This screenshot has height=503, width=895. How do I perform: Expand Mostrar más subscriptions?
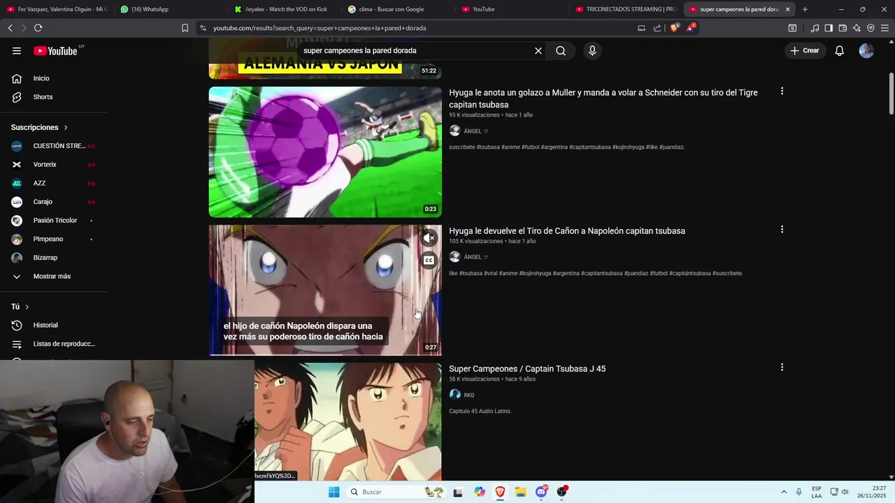pos(54,276)
